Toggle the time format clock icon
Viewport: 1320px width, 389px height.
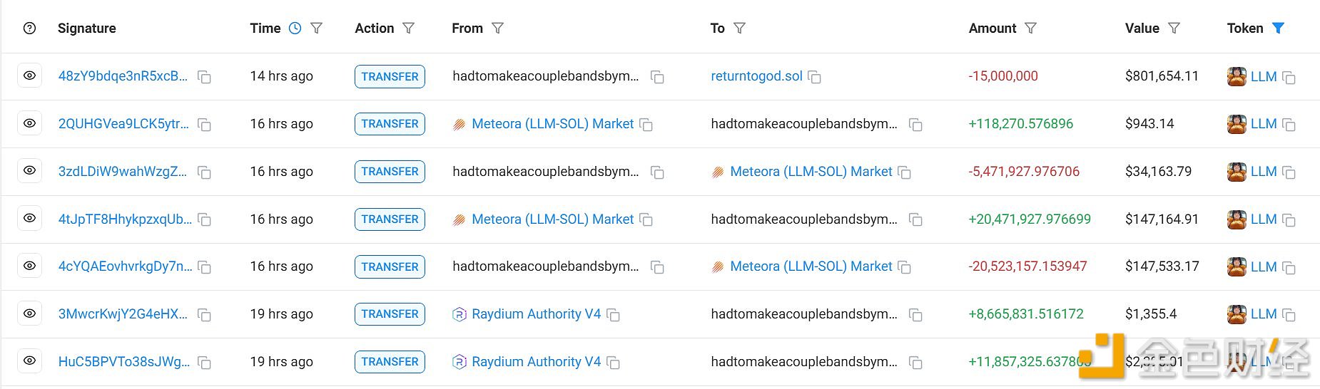295,28
